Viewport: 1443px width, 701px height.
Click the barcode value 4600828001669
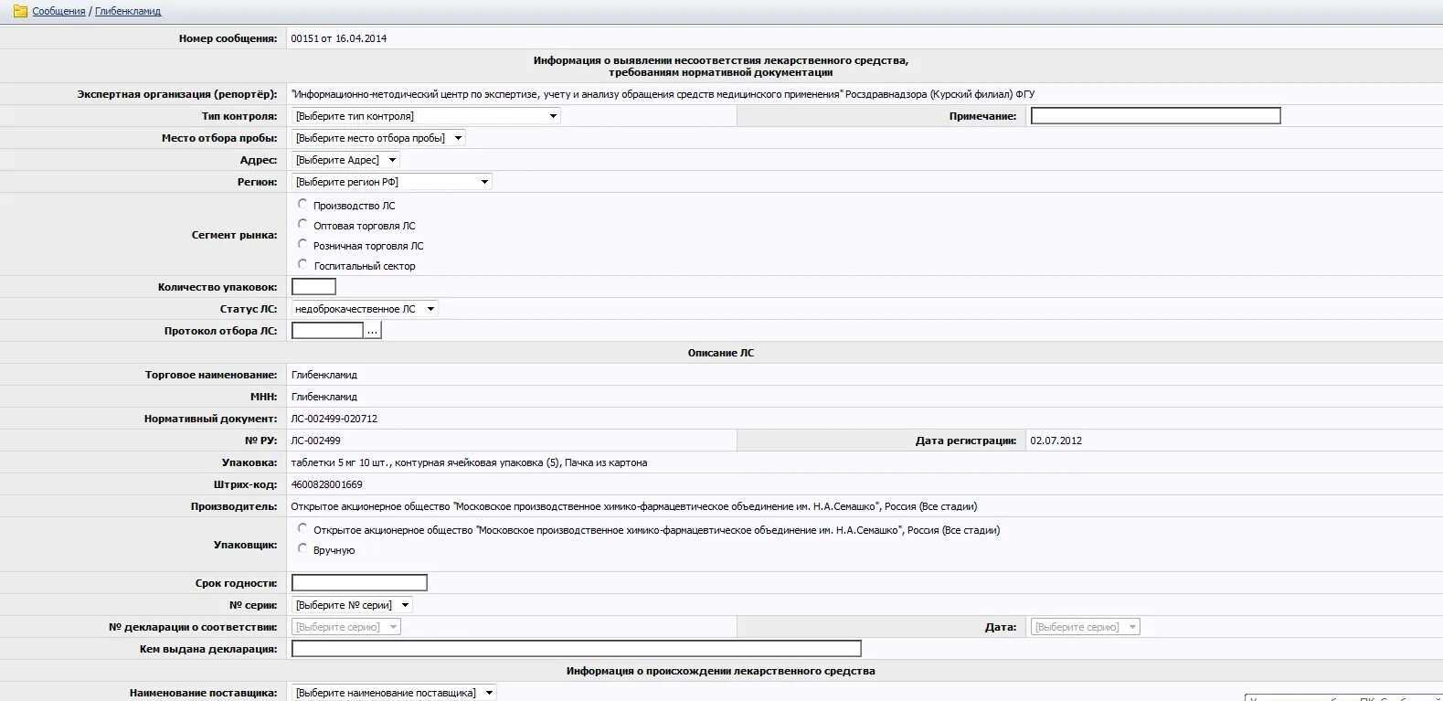[x=326, y=484]
